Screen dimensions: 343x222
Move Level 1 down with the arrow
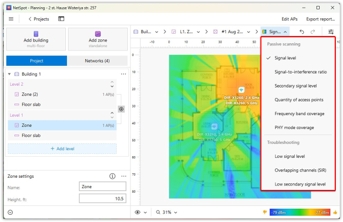(x=112, y=117)
